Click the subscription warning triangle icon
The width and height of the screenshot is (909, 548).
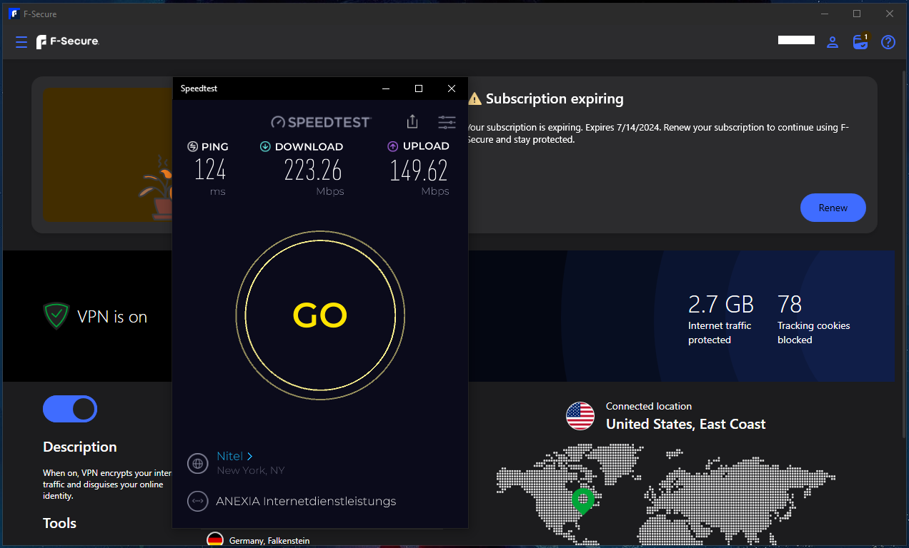point(475,99)
